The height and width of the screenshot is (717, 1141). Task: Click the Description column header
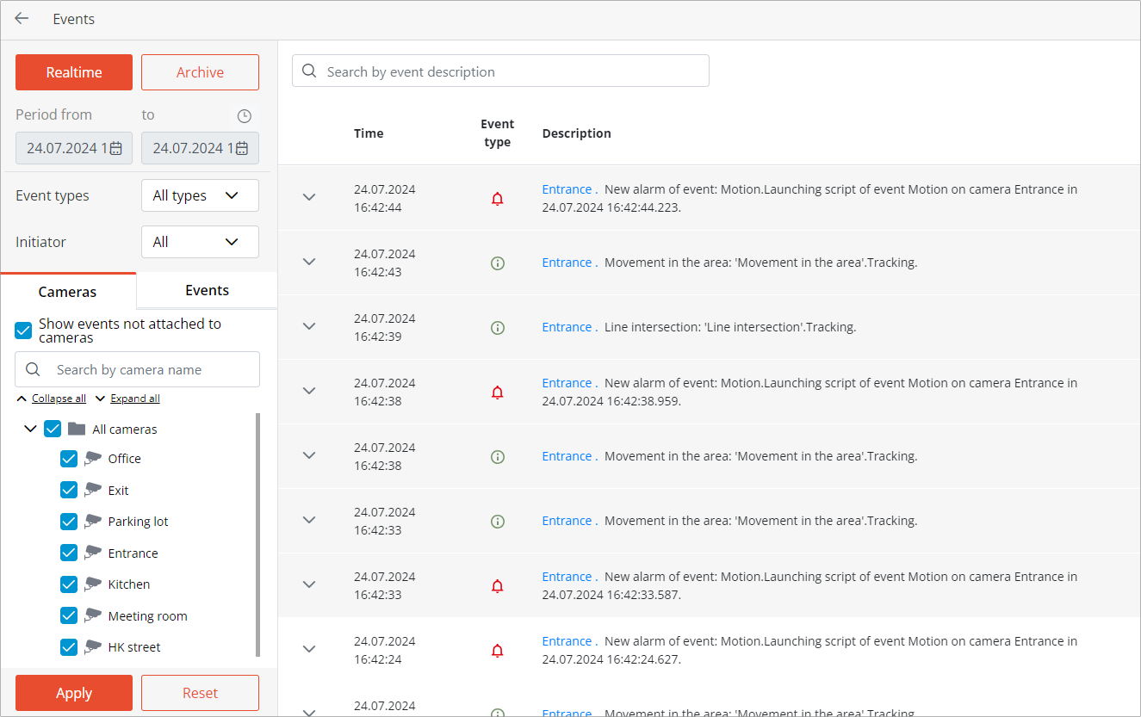[576, 133]
